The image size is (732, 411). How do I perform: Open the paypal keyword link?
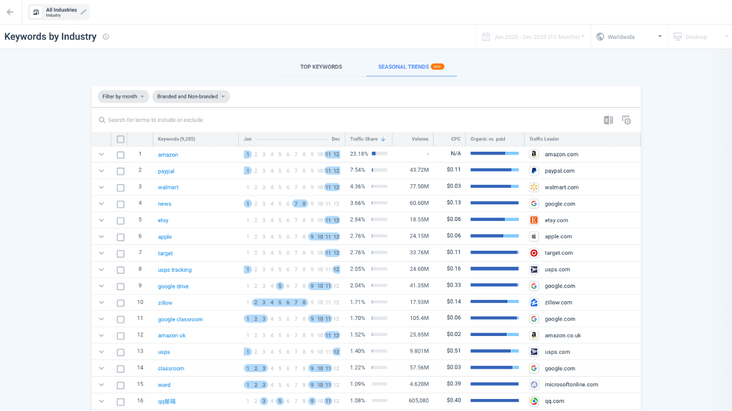pos(166,171)
